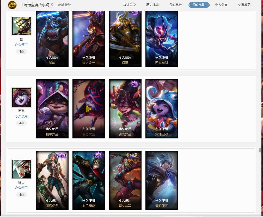Switch to the 历史战绩 tab
The height and width of the screenshot is (217, 263).
(152, 5)
